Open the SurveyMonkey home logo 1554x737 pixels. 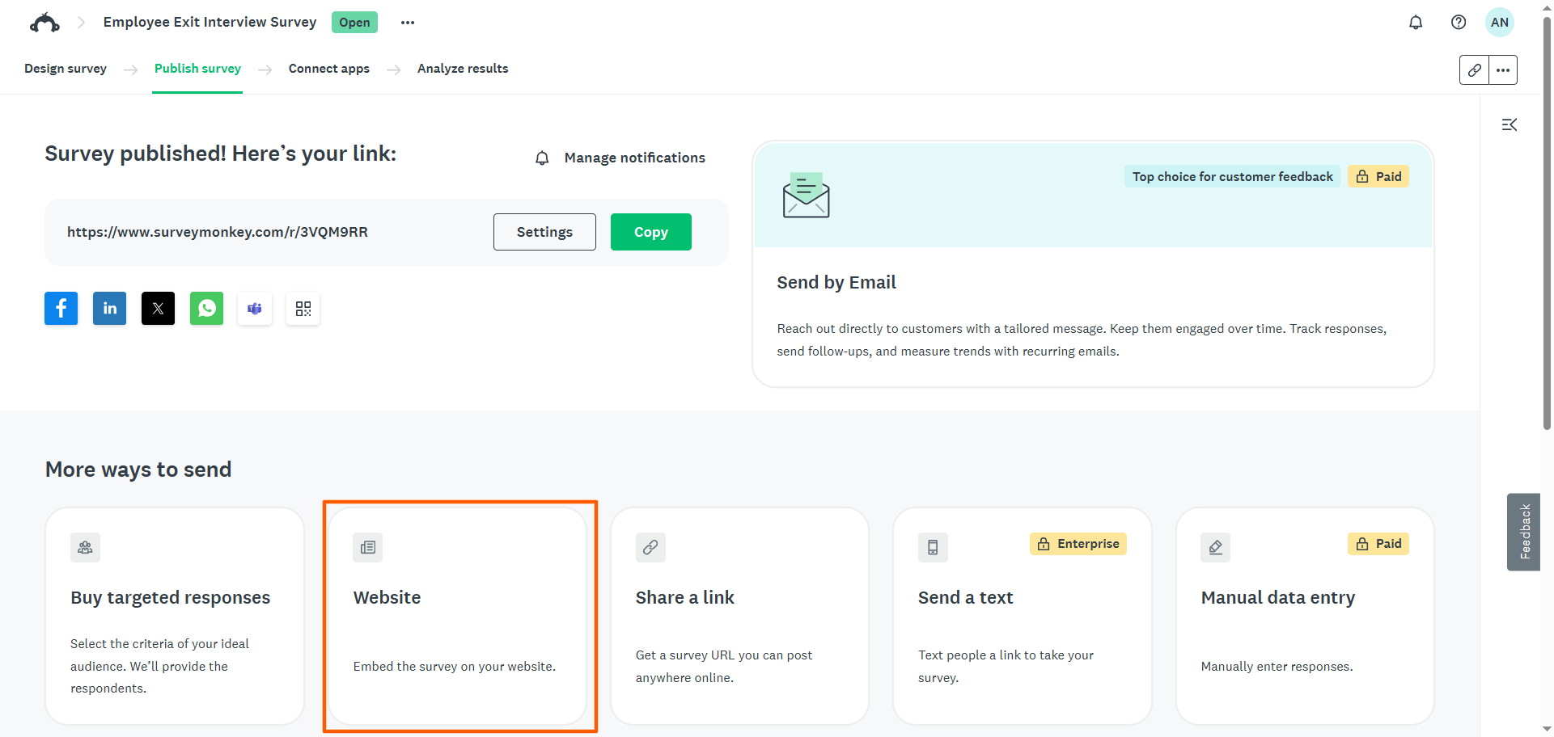coord(44,23)
